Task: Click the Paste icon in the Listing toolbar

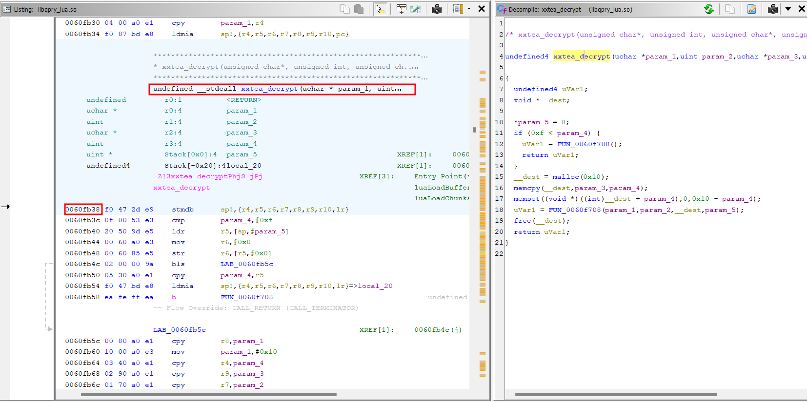Action: [x=359, y=9]
